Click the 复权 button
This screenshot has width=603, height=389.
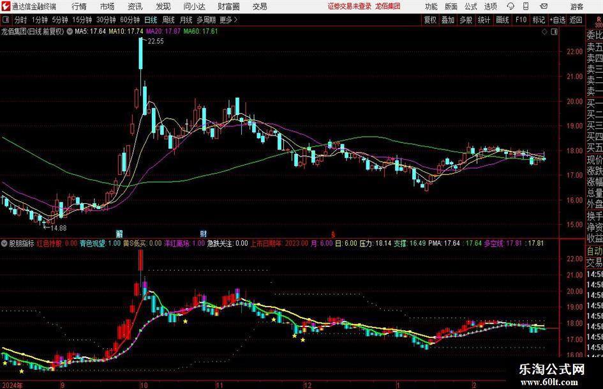tap(430, 20)
